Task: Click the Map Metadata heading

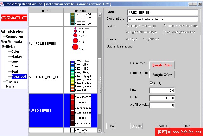Action: [11, 42]
